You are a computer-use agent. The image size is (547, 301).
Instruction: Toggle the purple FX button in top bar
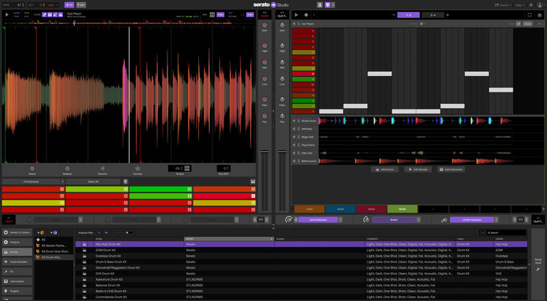pyautogui.click(x=69, y=5)
